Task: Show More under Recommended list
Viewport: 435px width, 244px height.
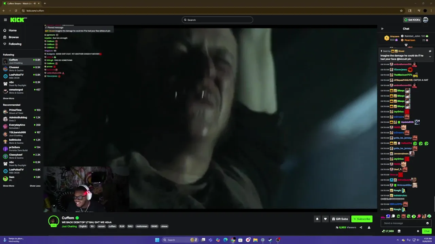Action: (x=8, y=186)
